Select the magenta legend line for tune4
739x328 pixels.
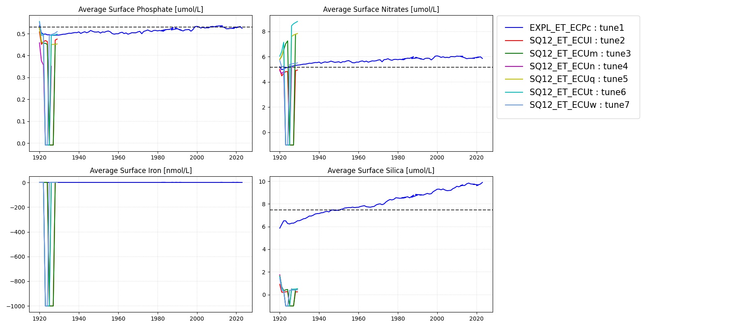point(514,66)
